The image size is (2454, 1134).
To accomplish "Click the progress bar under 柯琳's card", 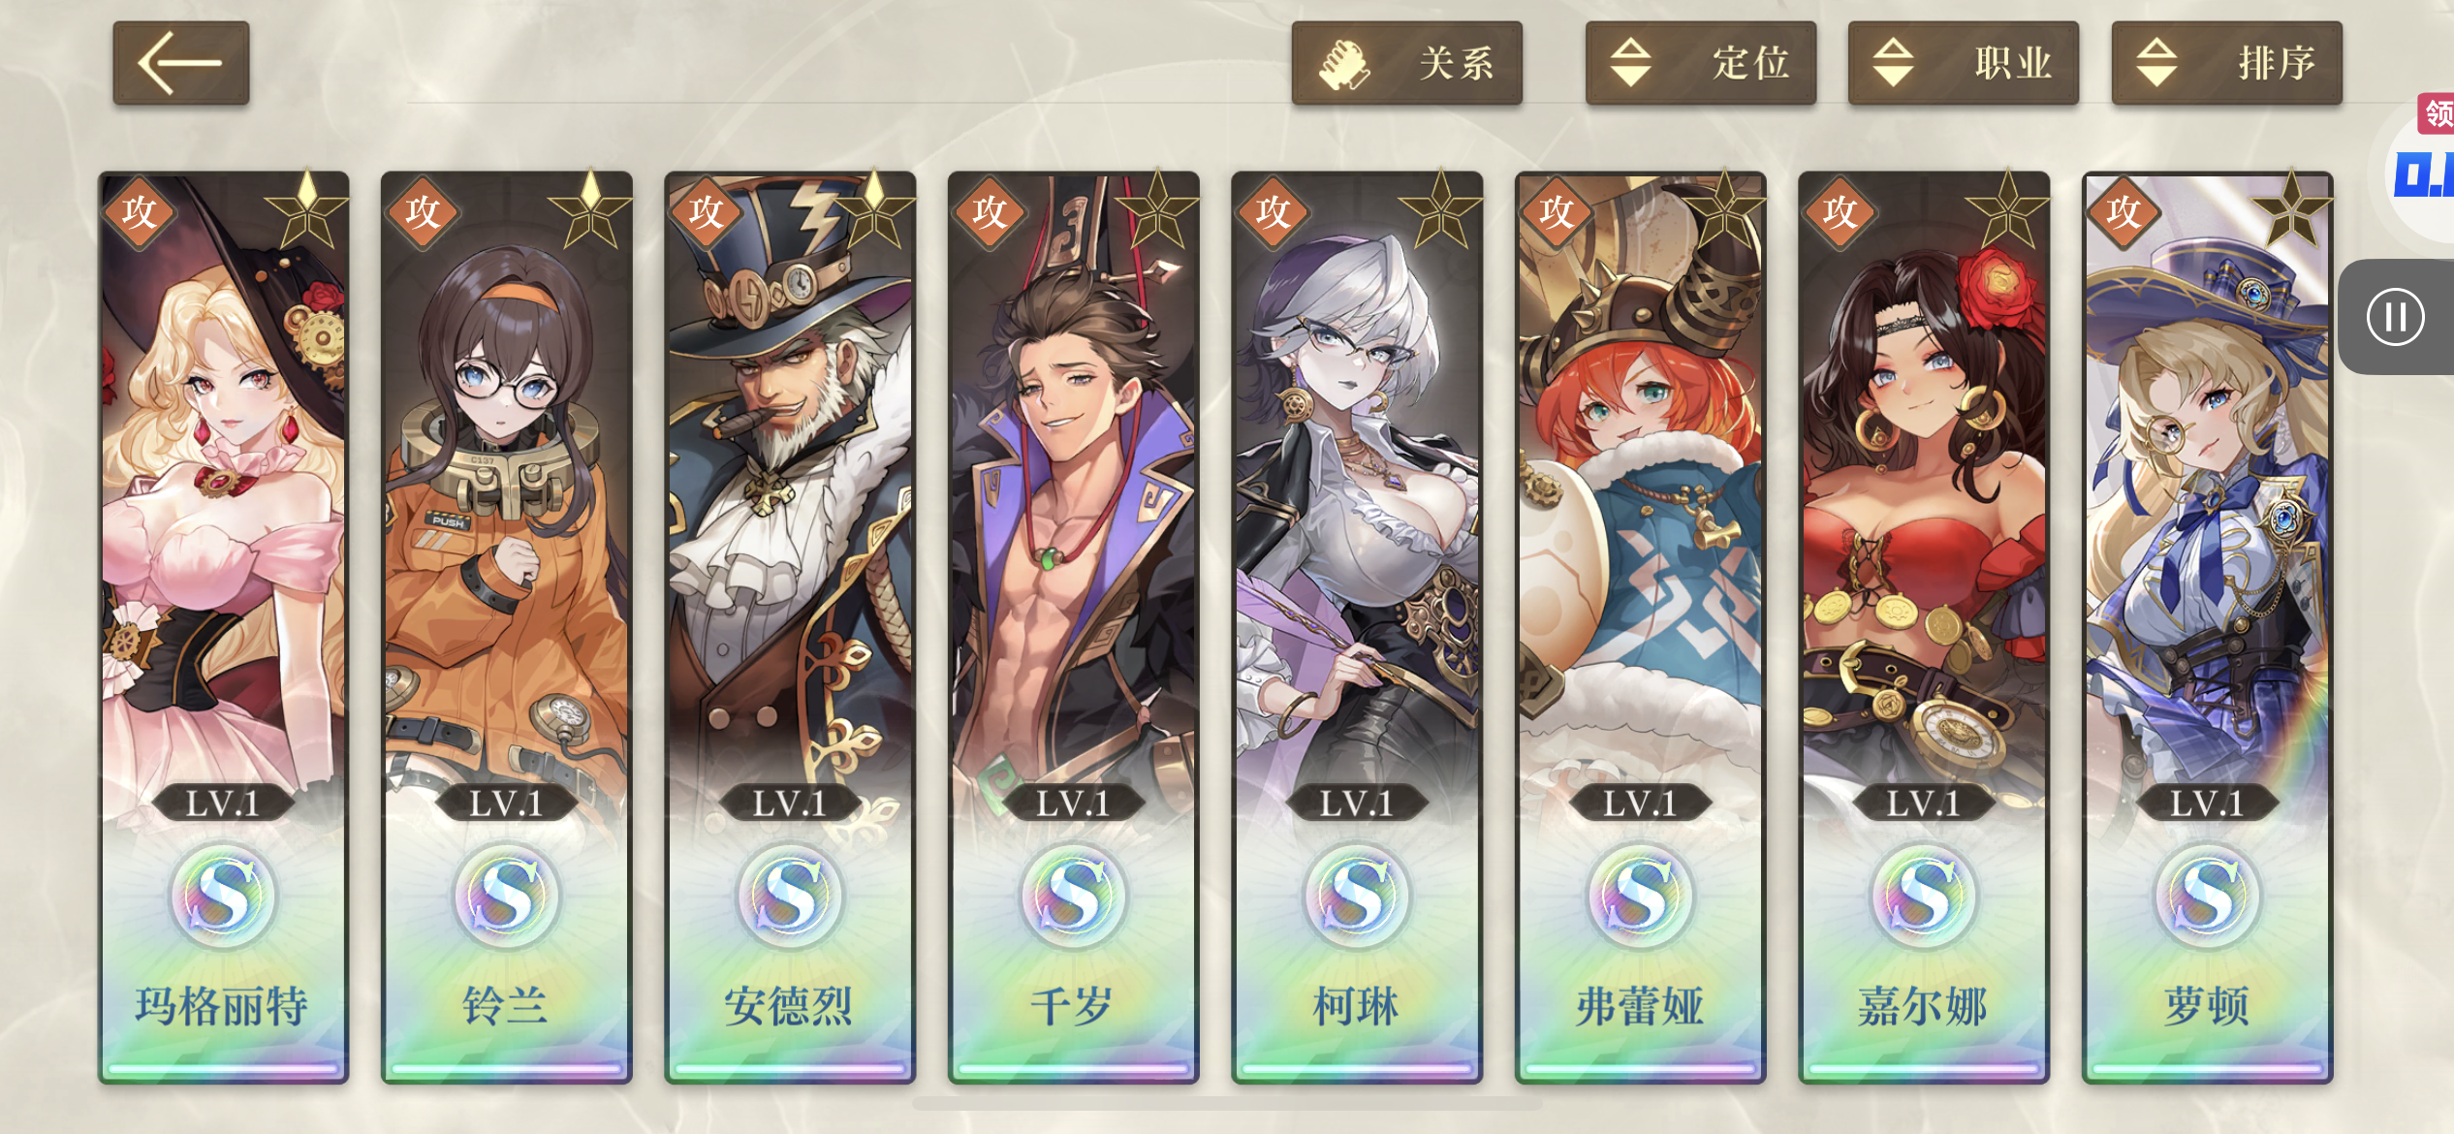I will click(1356, 1069).
